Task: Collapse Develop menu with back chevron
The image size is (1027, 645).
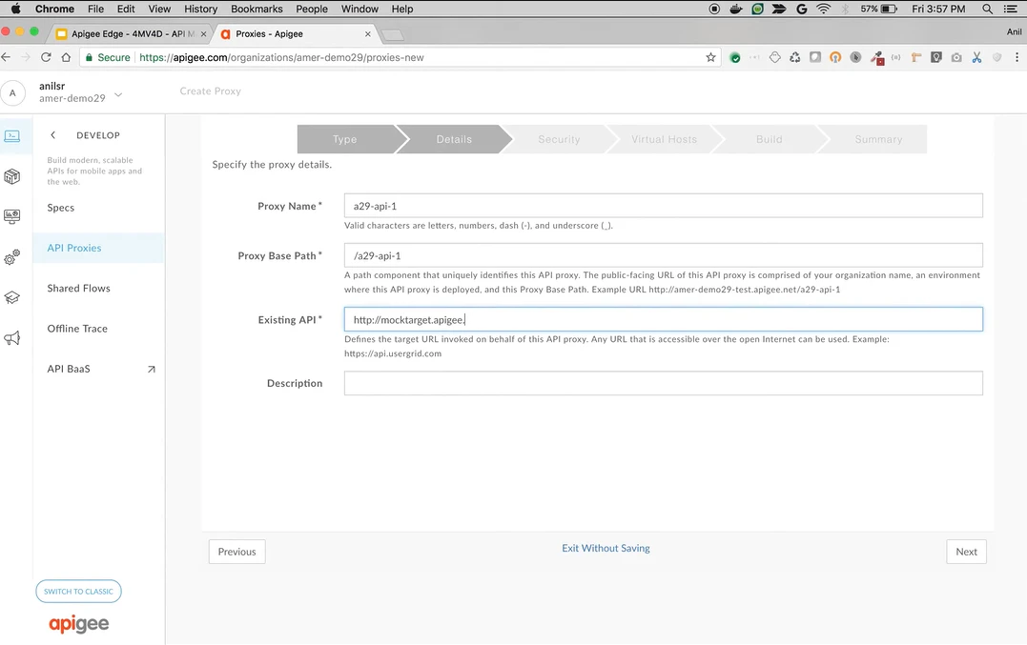Action: point(53,135)
